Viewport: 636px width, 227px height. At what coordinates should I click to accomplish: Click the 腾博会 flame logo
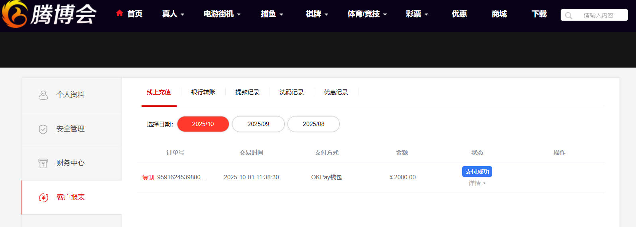(15, 14)
